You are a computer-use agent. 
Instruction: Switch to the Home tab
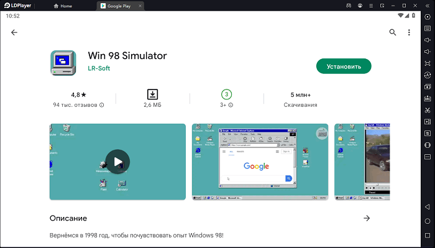63,6
